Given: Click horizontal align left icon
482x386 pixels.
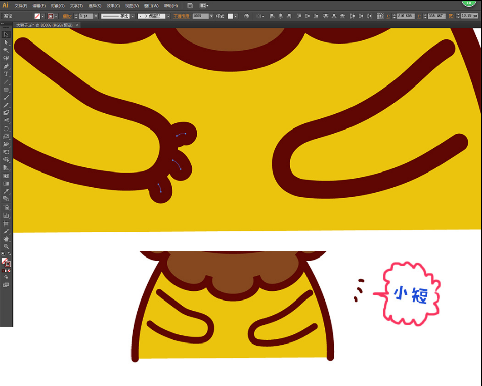Looking at the screenshot, I should [272, 16].
